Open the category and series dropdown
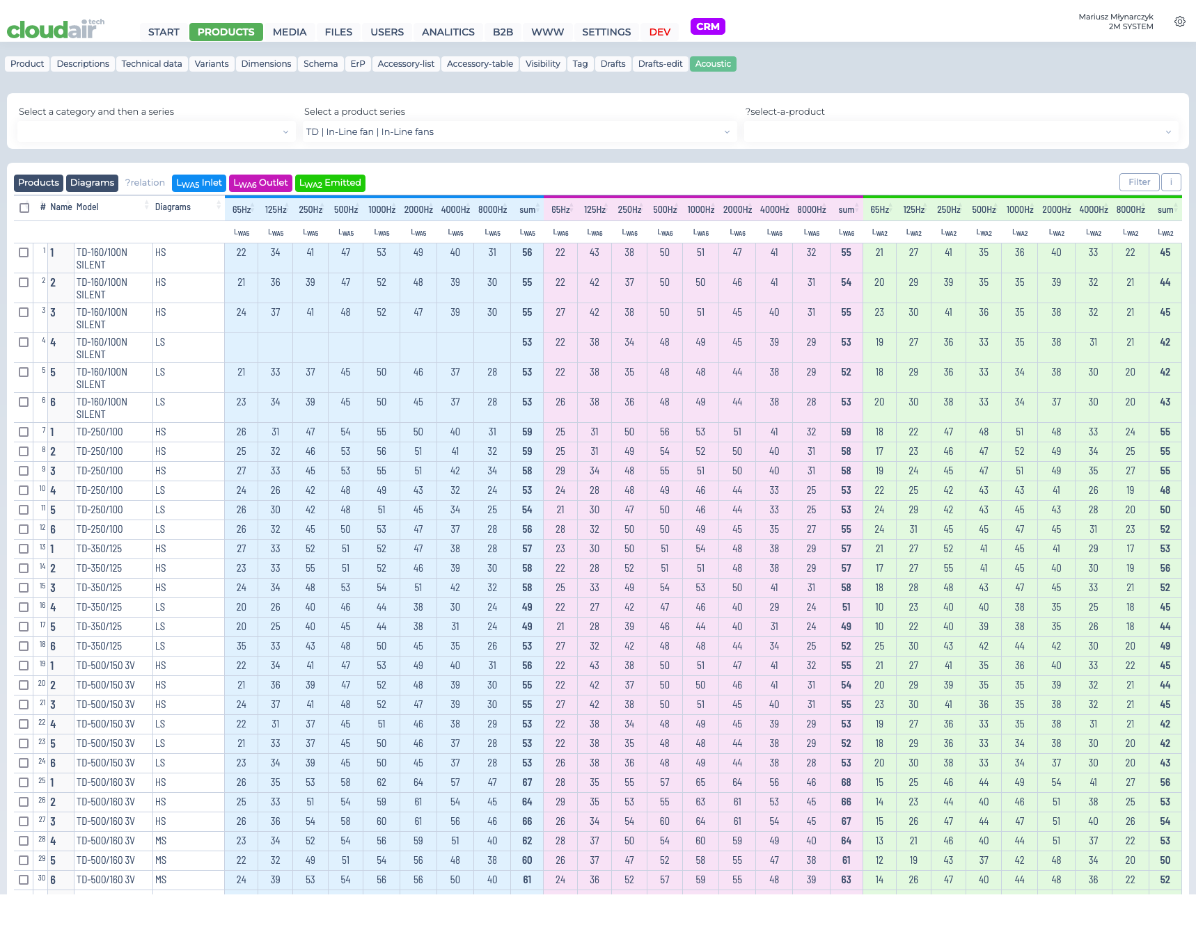 coord(157,131)
